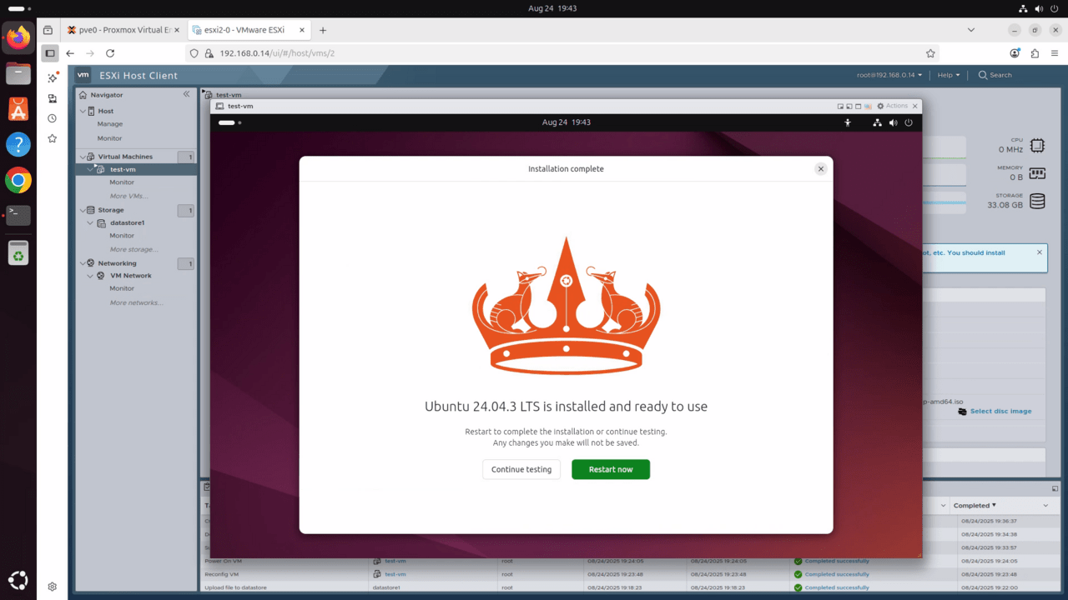Click the Navigator home icon
Viewport: 1068px width, 600px height.
83,95
